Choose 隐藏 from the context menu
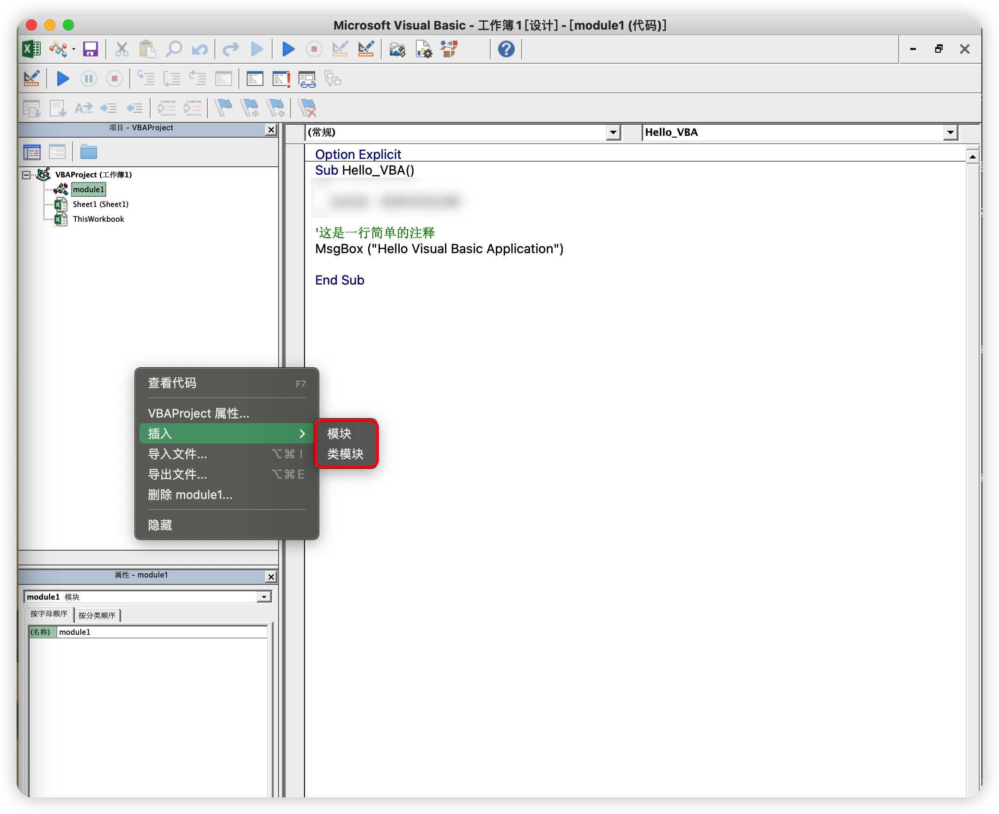Screen dimensions: 999x814 (226, 525)
